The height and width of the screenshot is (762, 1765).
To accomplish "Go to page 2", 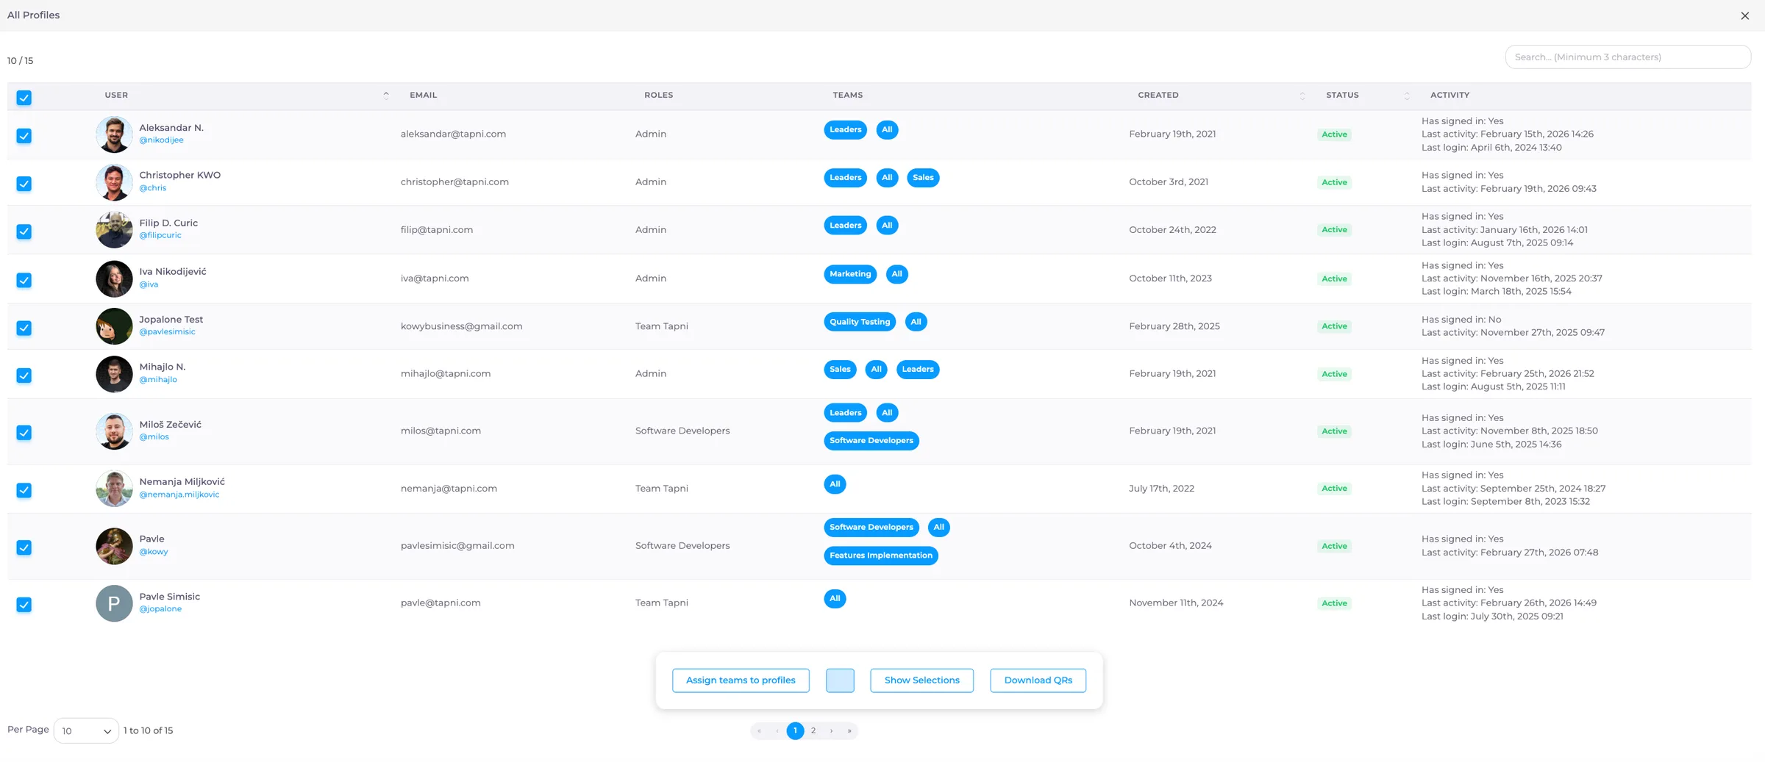I will tap(813, 730).
